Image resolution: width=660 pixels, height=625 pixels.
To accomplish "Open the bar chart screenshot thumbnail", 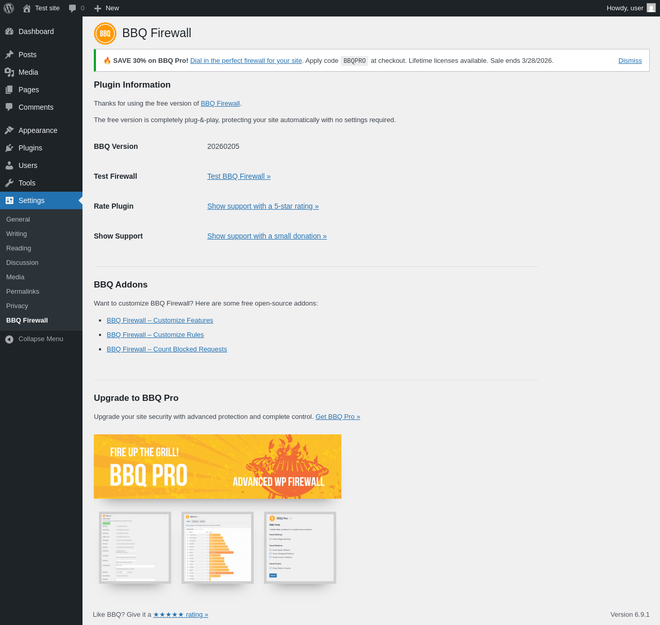I will 218,548.
